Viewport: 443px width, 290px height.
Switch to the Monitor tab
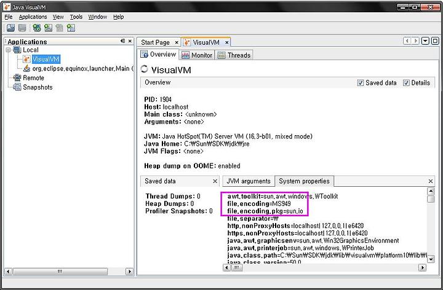pos(197,55)
